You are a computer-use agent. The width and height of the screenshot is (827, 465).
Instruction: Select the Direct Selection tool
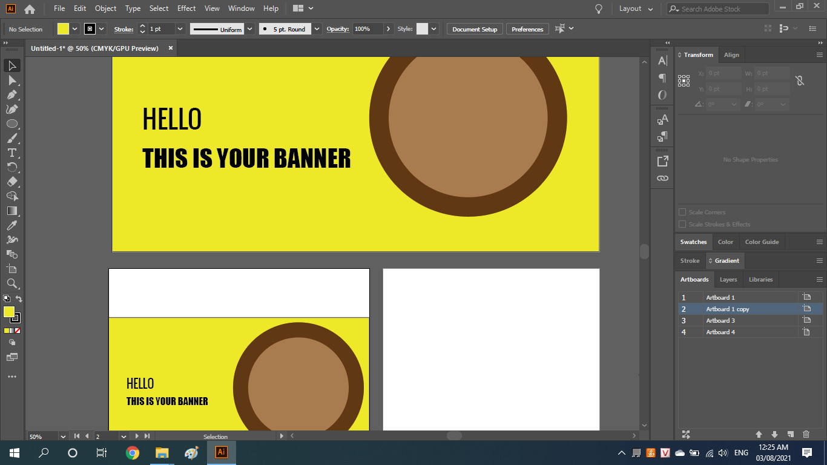[x=12, y=80]
